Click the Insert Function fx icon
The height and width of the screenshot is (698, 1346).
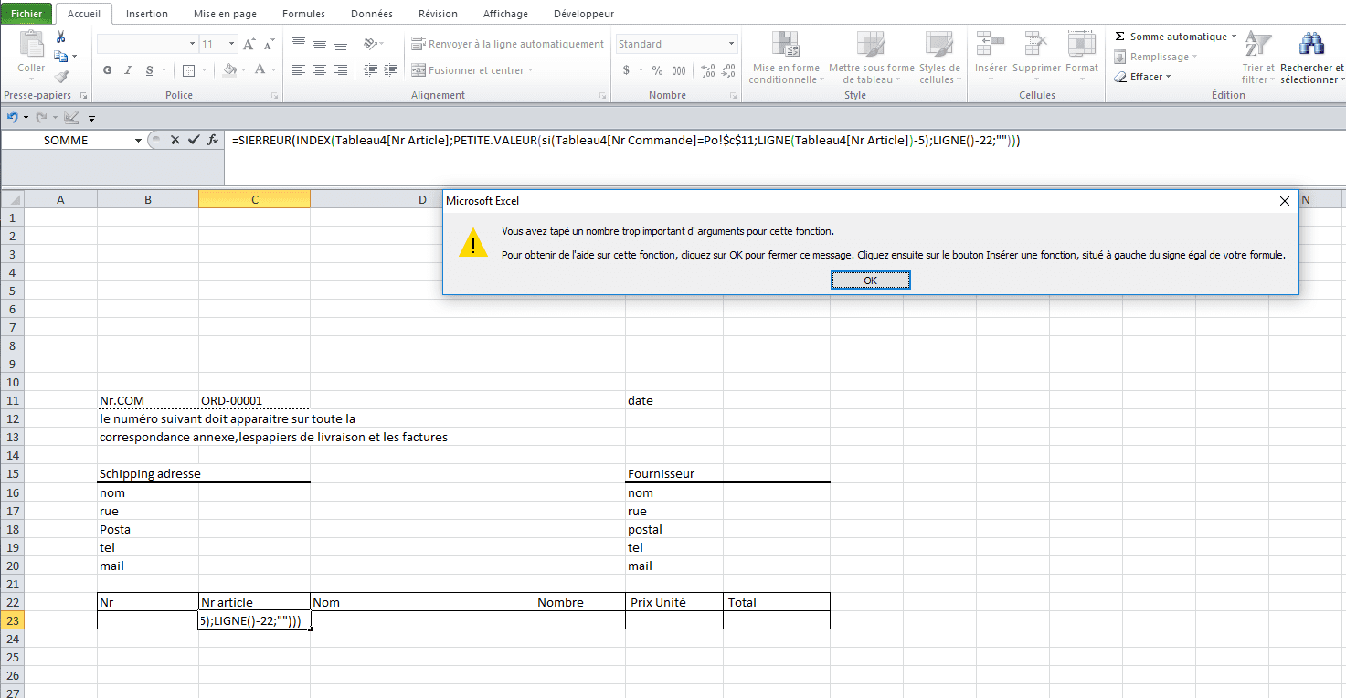[213, 140]
